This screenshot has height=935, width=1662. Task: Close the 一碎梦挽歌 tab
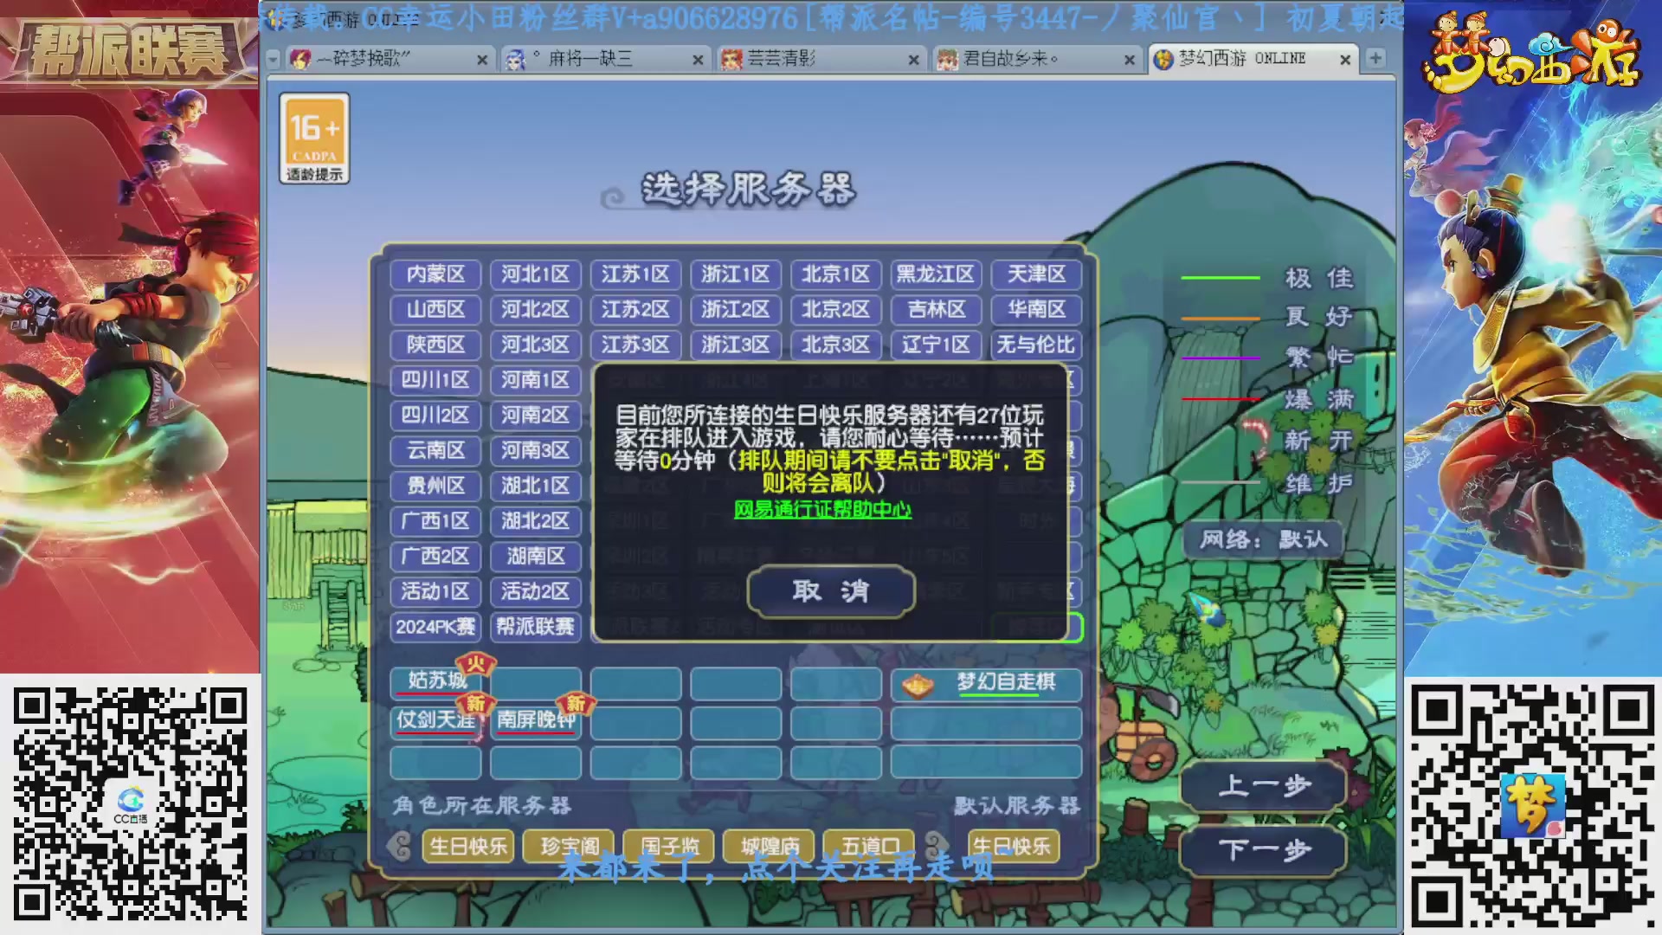[x=482, y=60]
